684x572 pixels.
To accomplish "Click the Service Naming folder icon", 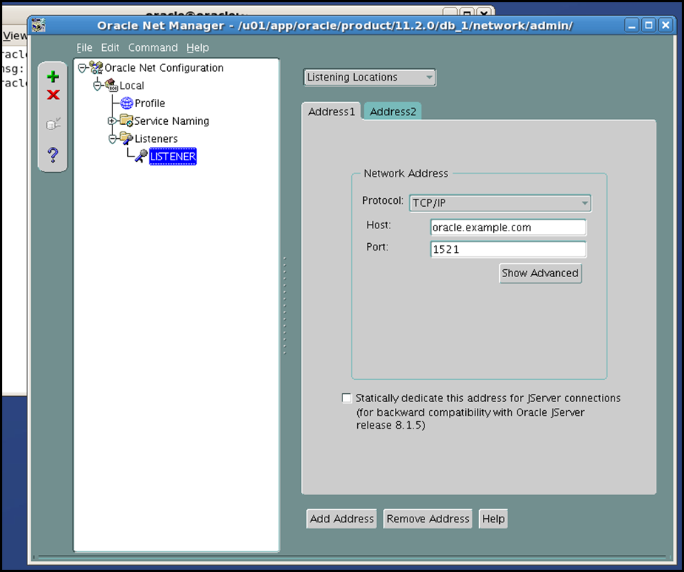I will [x=126, y=120].
